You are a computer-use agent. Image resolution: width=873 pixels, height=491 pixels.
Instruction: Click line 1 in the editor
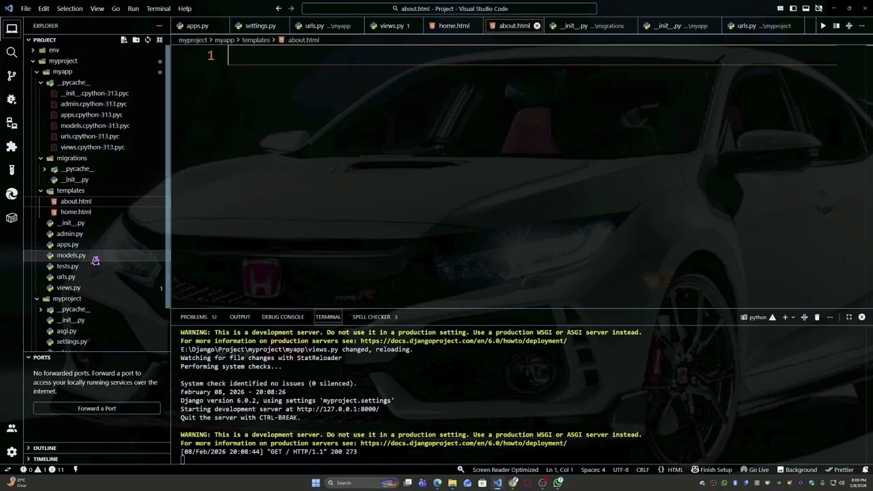532,56
